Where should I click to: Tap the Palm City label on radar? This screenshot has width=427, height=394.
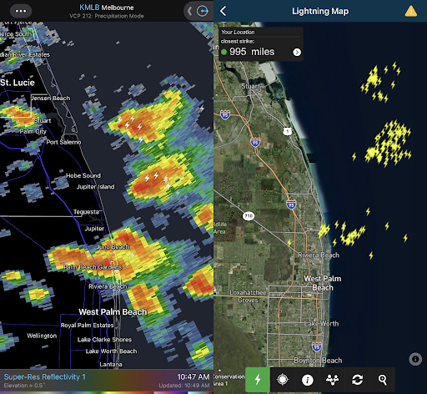tap(33, 131)
